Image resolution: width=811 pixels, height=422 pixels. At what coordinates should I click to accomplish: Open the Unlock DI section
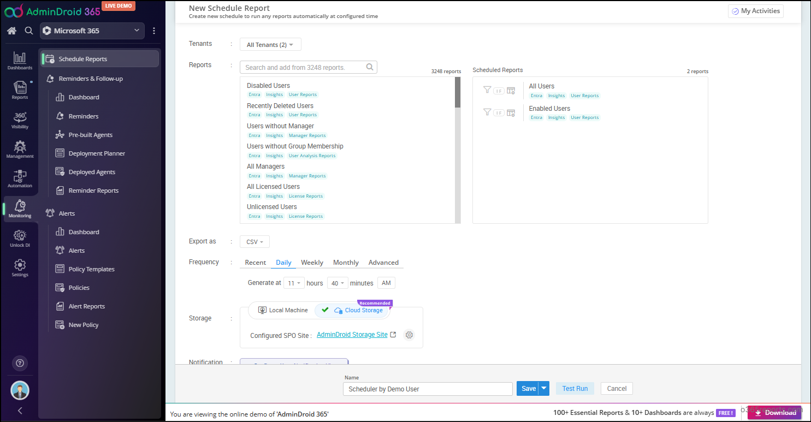(x=20, y=239)
